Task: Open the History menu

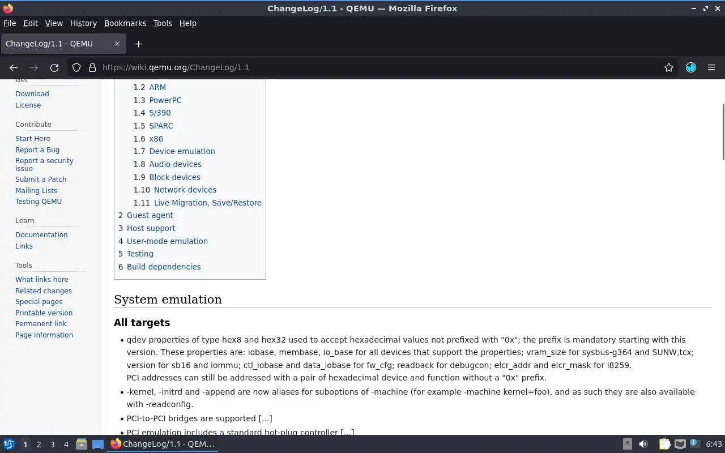Action: pos(83,23)
